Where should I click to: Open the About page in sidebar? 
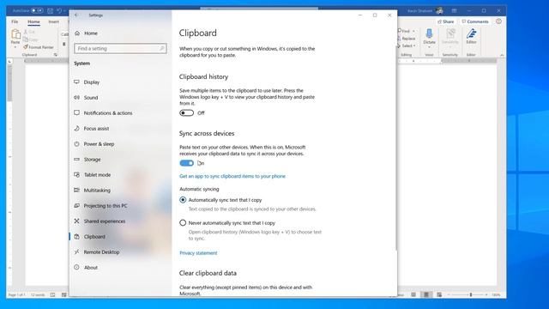[86, 267]
